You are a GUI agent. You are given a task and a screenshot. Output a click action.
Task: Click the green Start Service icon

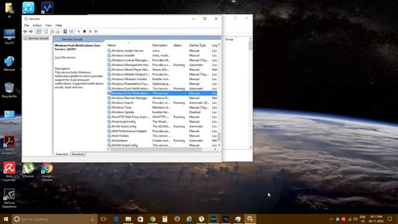pos(79,32)
